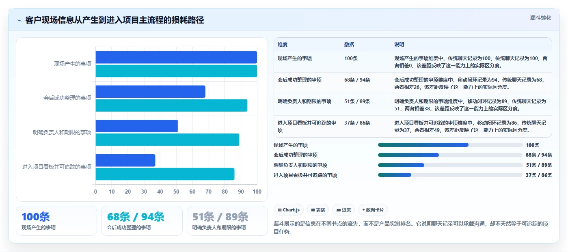The image size is (568, 252).
Task: Click chart axis label 现场产生的事项
Action: (73, 64)
